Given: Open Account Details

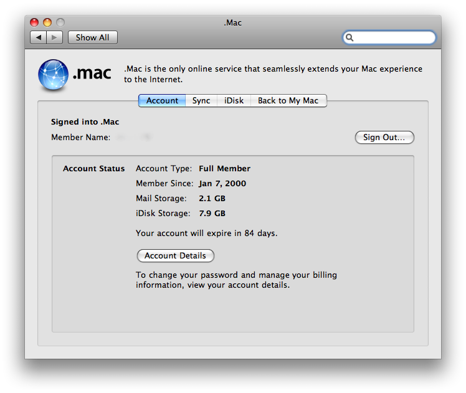Looking at the screenshot, I should pyautogui.click(x=175, y=256).
